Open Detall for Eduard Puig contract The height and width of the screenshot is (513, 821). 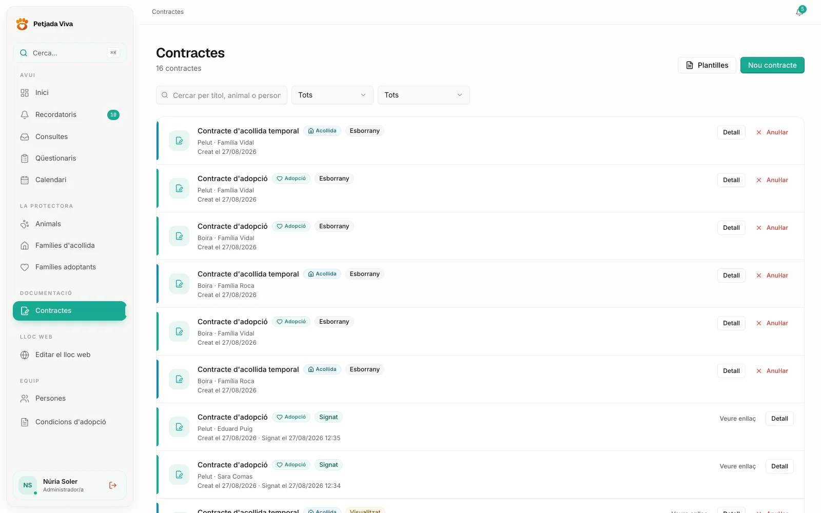pos(779,419)
